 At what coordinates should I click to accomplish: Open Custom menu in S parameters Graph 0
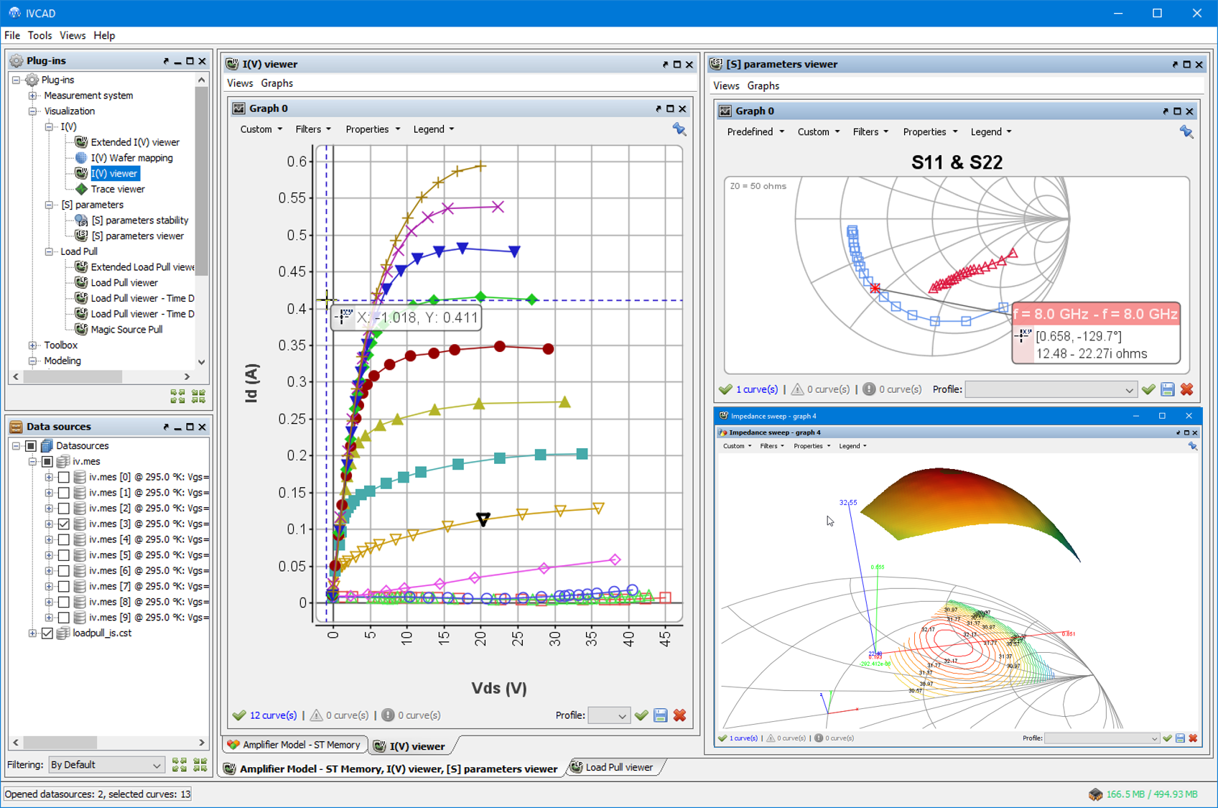[818, 132]
